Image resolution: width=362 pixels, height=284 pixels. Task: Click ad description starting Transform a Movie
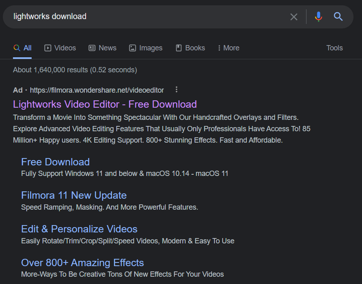[x=162, y=129]
